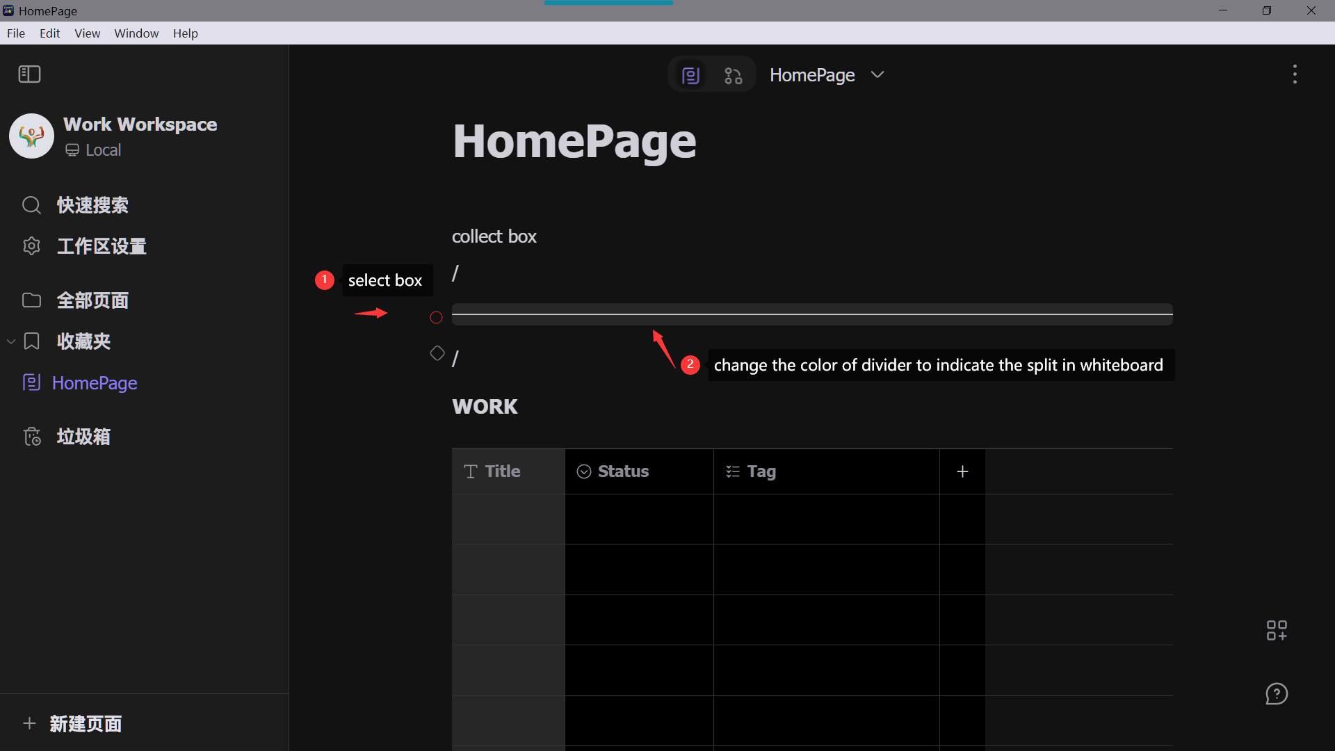Image resolution: width=1335 pixels, height=751 pixels.
Task: Open 全部页面 to view all pages
Action: [x=92, y=300]
